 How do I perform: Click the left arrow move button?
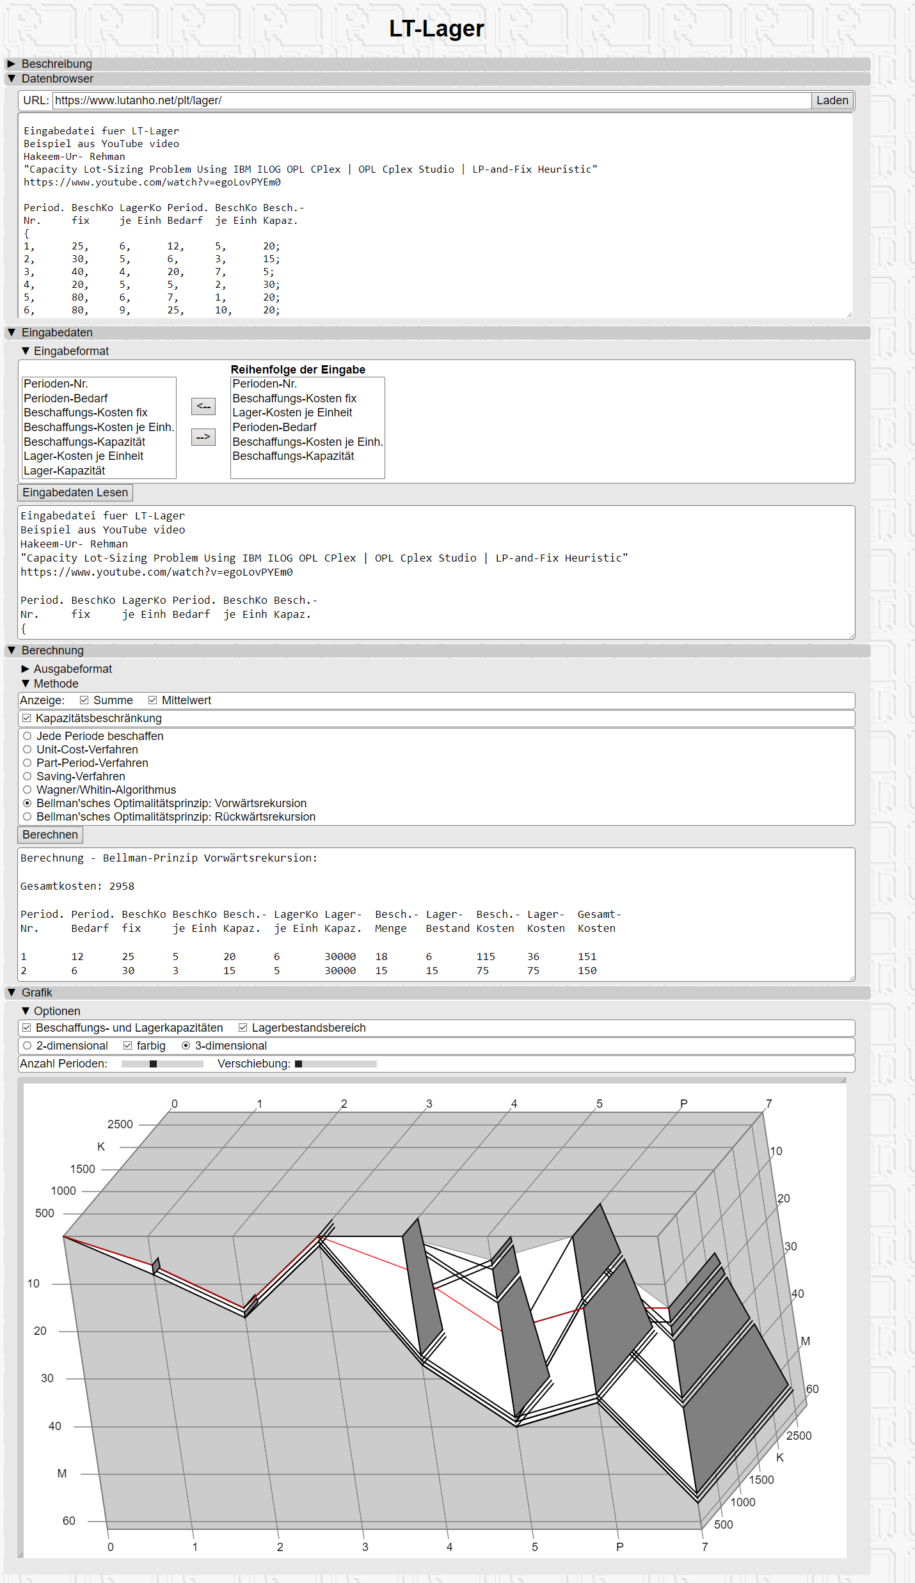tap(203, 406)
